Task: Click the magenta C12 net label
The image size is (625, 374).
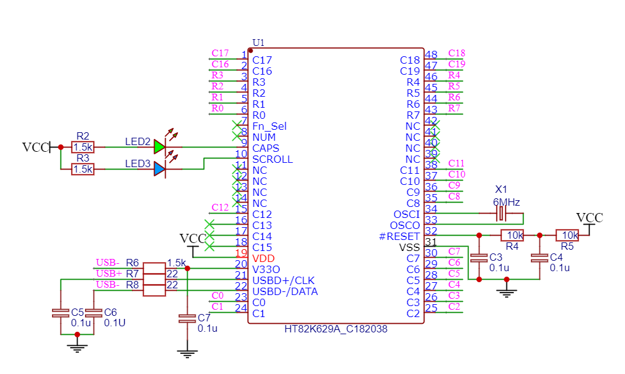Action: pyautogui.click(x=220, y=207)
